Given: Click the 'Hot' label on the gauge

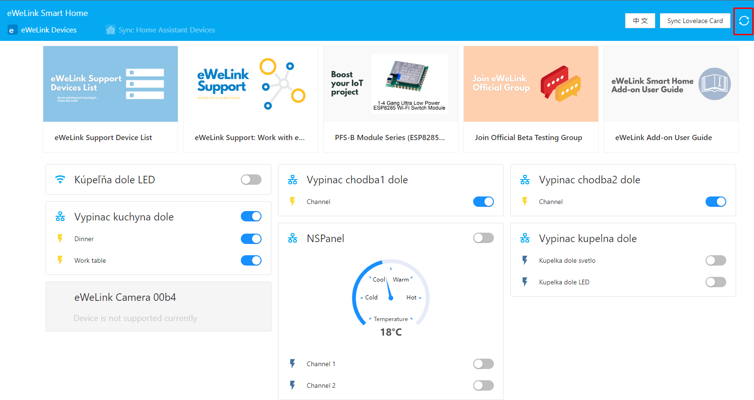Looking at the screenshot, I should coord(412,298).
